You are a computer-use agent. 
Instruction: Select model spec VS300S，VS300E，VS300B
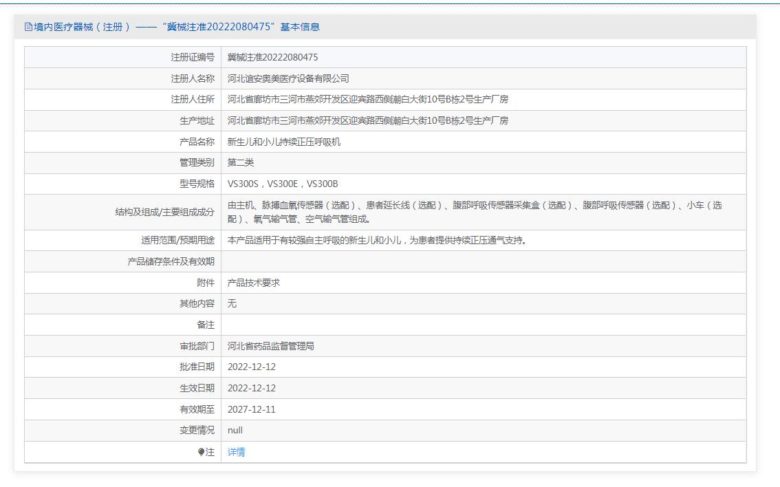pos(283,184)
